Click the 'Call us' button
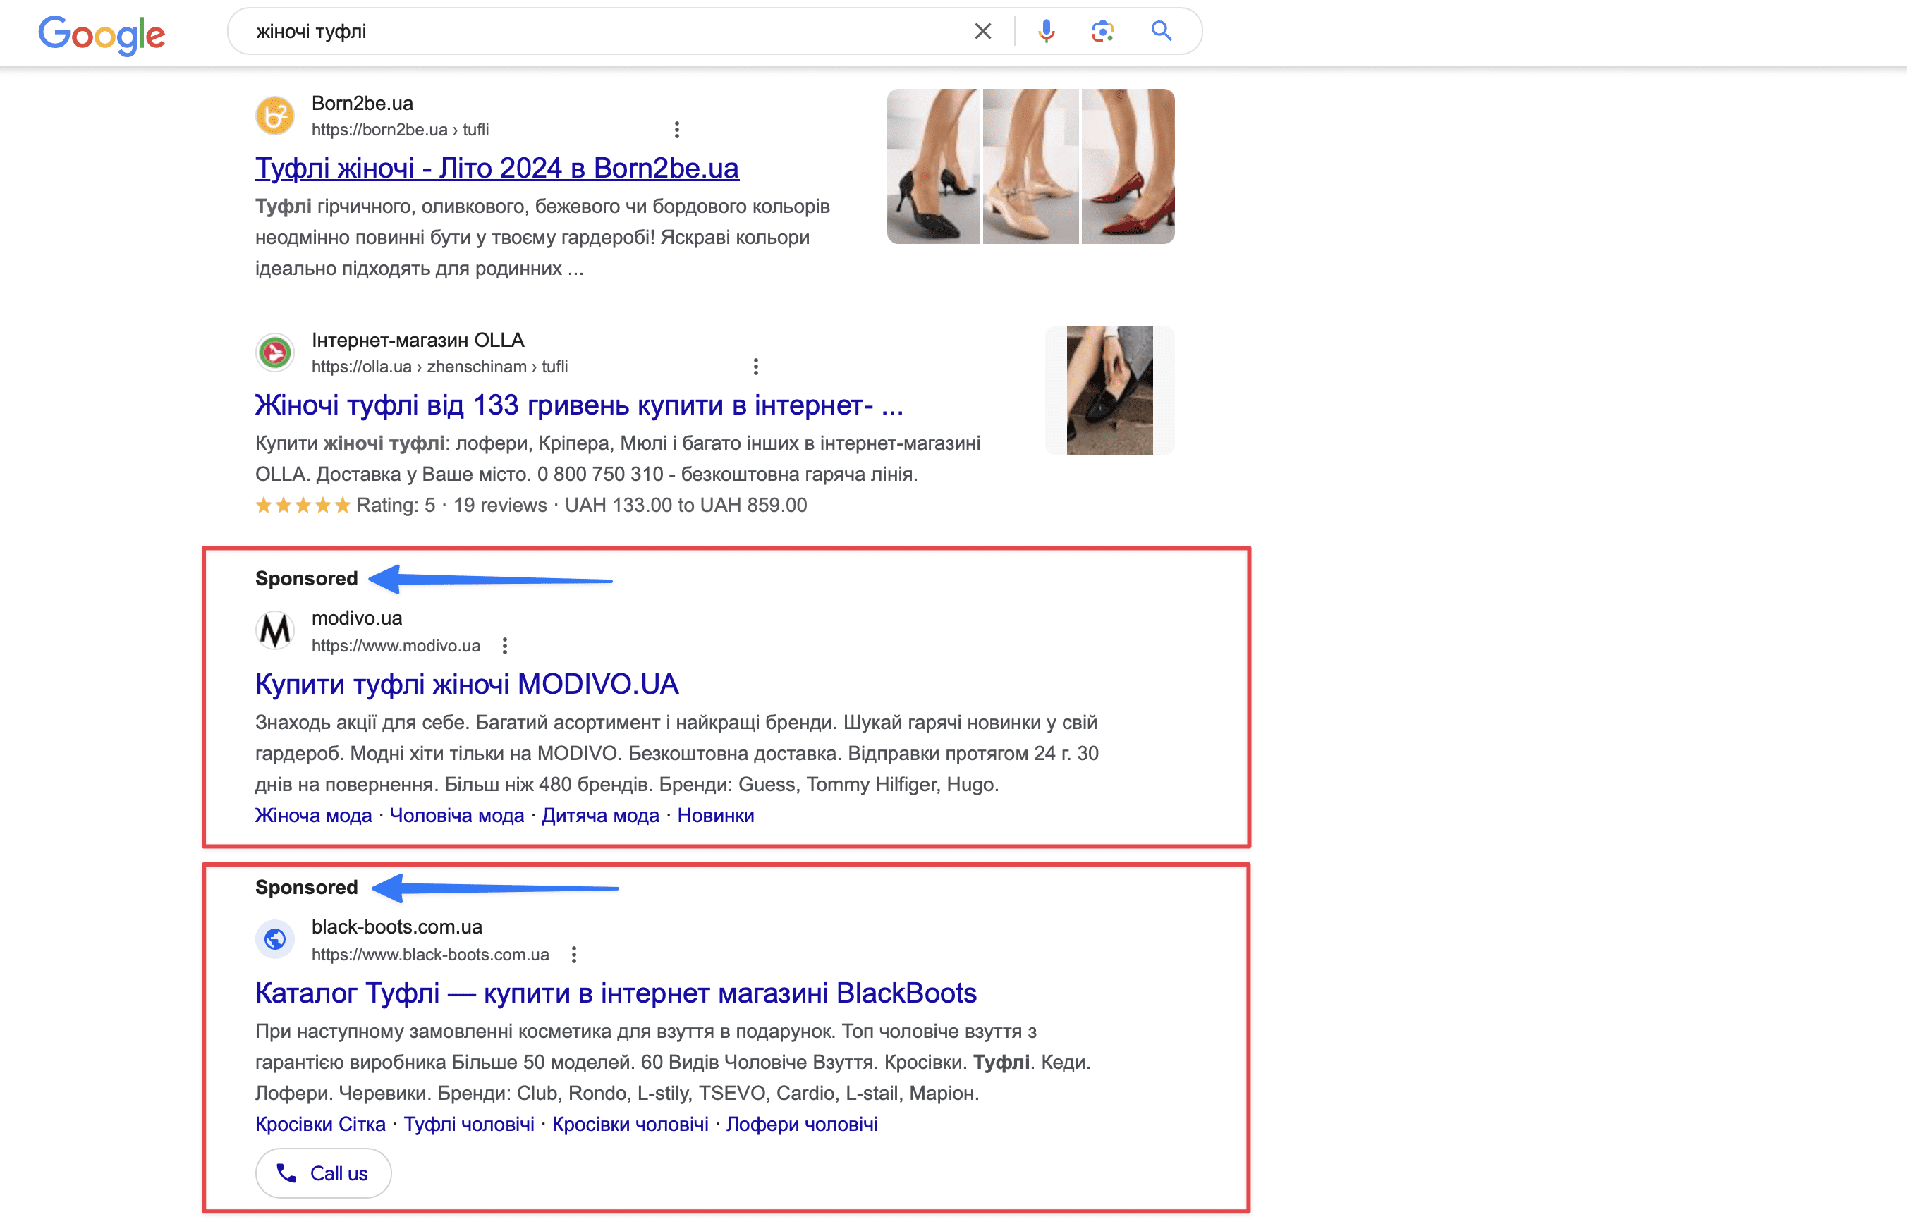The image size is (1907, 1224). click(324, 1173)
